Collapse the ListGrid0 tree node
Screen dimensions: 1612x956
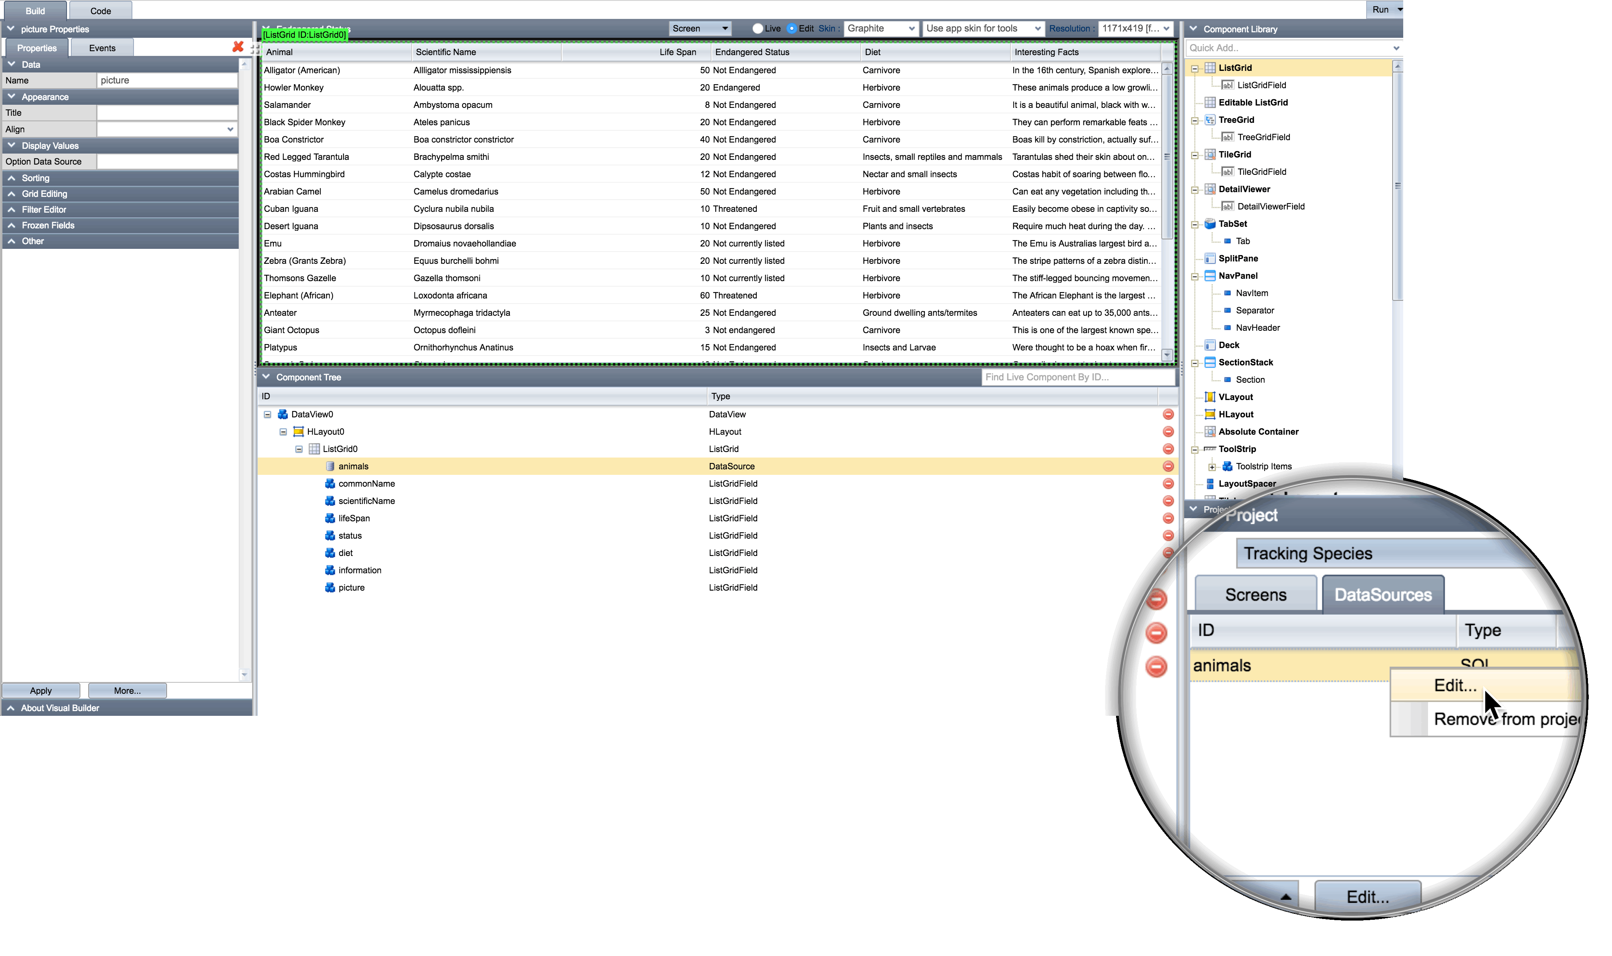point(299,449)
